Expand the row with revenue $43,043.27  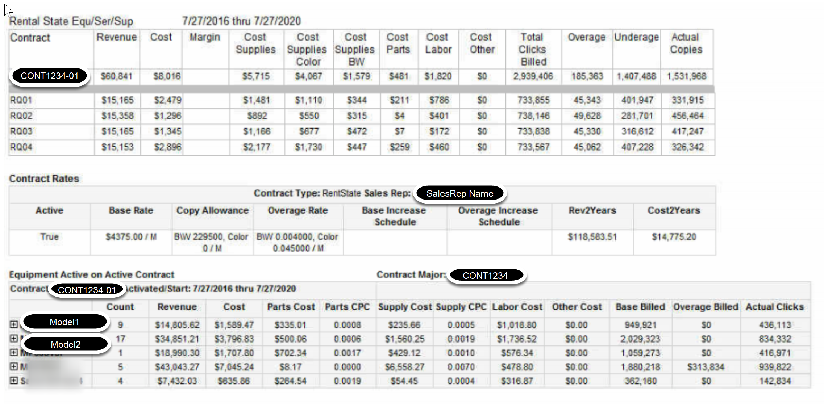point(14,366)
